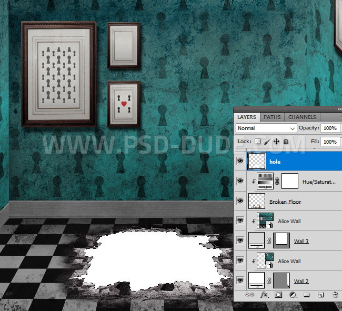Collapse the panel with double-arrow icon

point(339,109)
